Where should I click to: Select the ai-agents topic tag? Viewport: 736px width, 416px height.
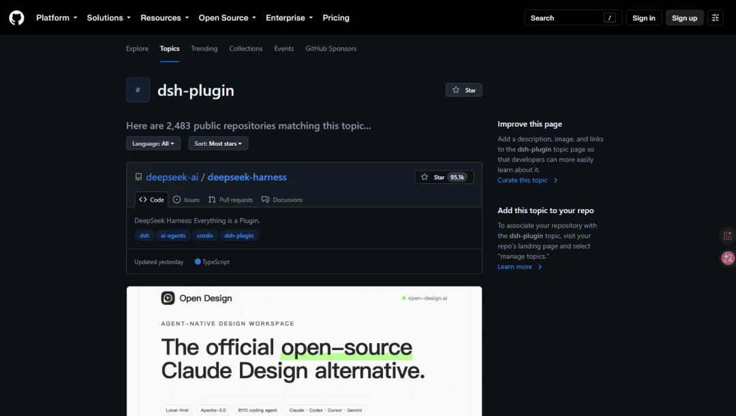coord(173,236)
